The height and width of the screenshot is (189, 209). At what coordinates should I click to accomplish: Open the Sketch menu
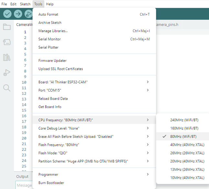click(x=25, y=4)
